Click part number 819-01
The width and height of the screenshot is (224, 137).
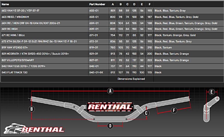94,47
